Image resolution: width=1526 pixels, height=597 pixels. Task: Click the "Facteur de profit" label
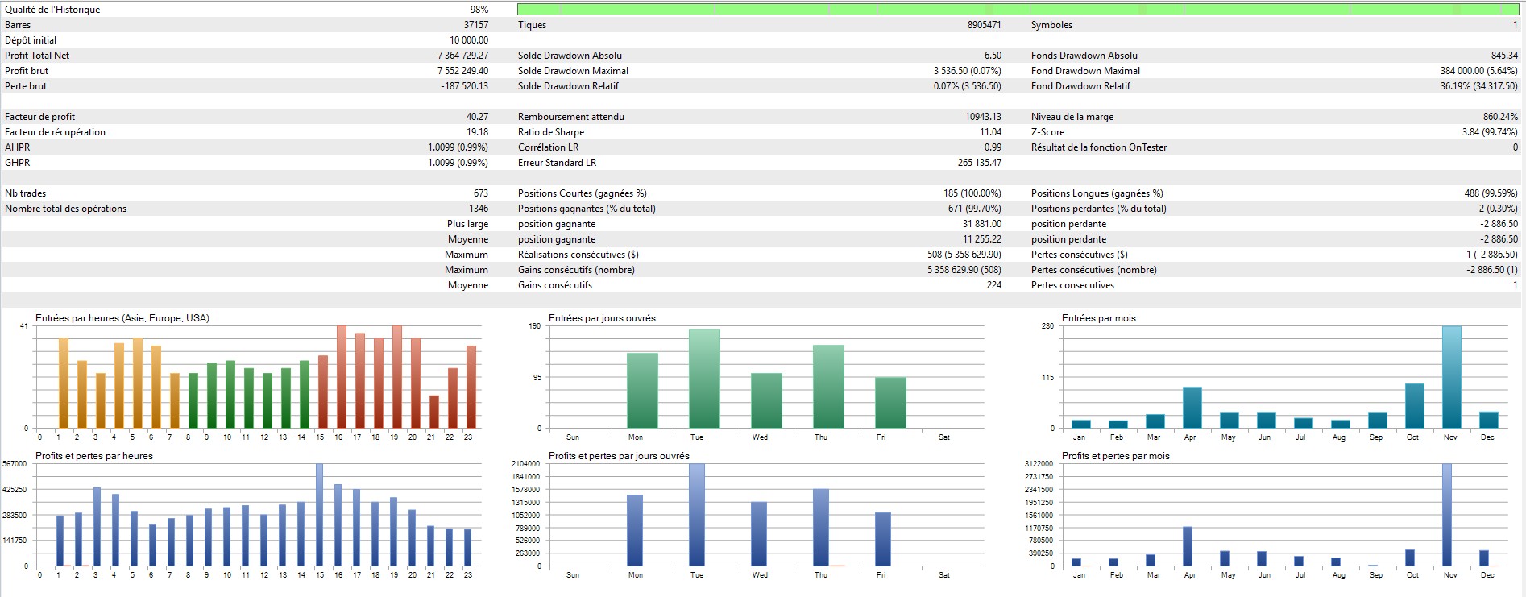(39, 117)
